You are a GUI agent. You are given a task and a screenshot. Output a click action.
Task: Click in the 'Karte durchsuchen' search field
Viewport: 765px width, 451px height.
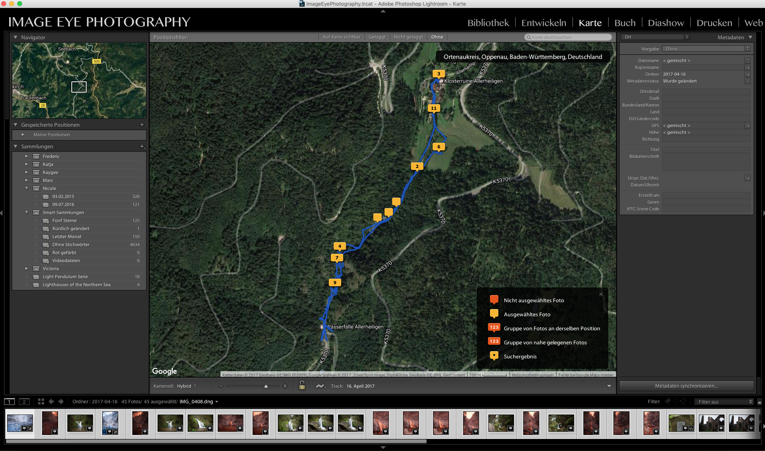point(568,37)
